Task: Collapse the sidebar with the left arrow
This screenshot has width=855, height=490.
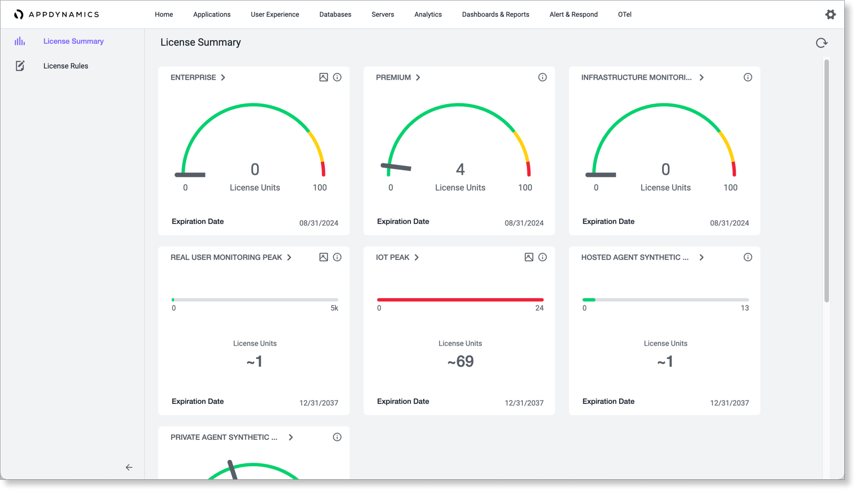Action: click(129, 467)
